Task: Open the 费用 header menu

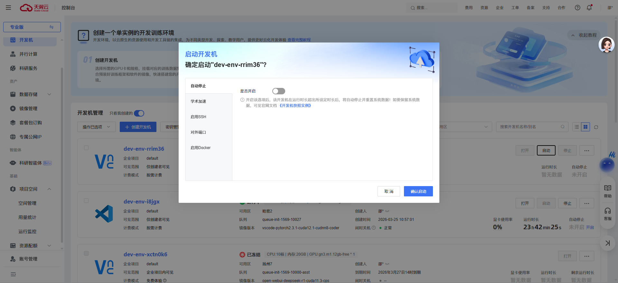Action: pos(469,8)
